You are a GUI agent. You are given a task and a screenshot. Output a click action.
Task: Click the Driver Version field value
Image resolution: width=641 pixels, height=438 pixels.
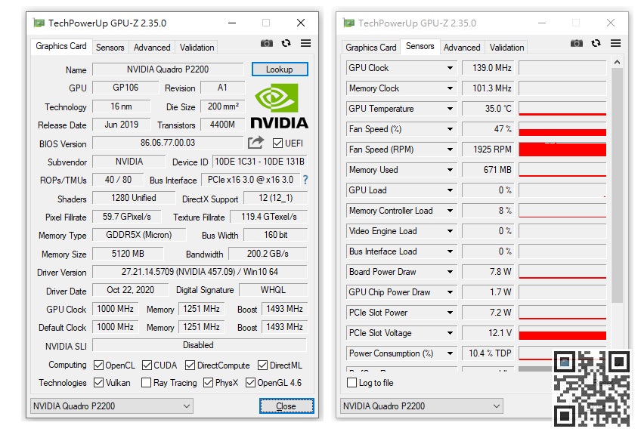pos(200,272)
